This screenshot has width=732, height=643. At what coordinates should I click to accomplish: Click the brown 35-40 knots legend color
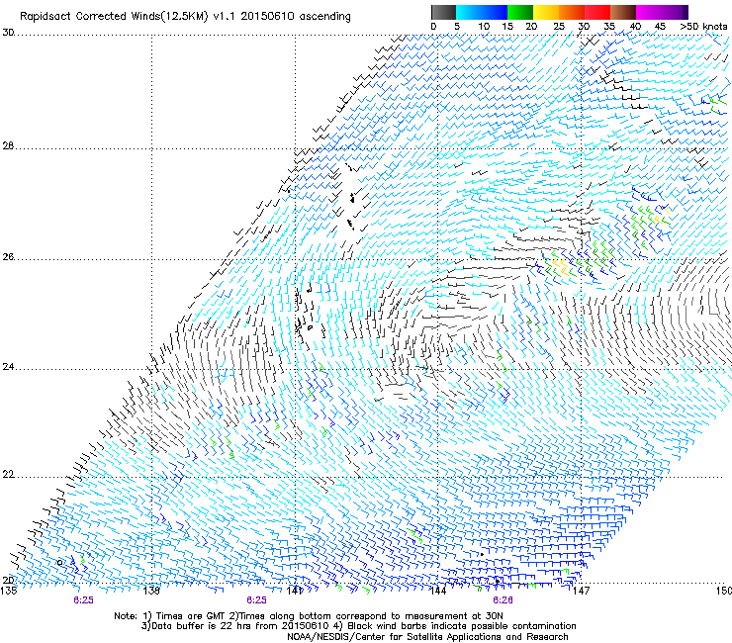click(x=623, y=12)
